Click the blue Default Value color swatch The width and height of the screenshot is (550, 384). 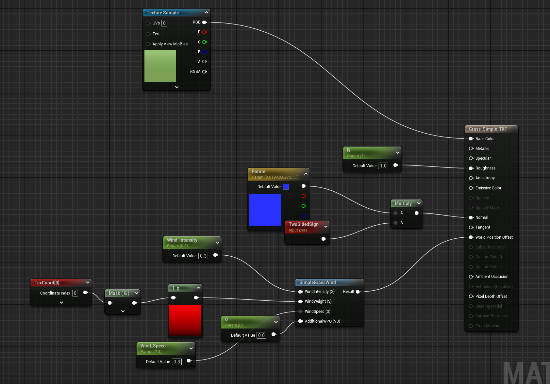coord(286,187)
